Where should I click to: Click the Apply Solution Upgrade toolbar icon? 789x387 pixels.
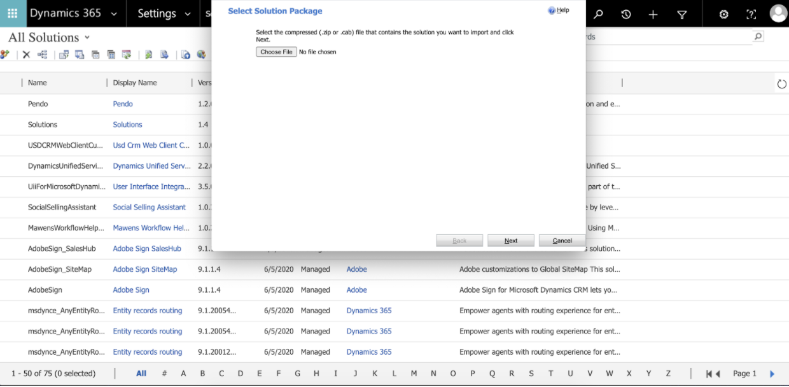click(x=127, y=55)
